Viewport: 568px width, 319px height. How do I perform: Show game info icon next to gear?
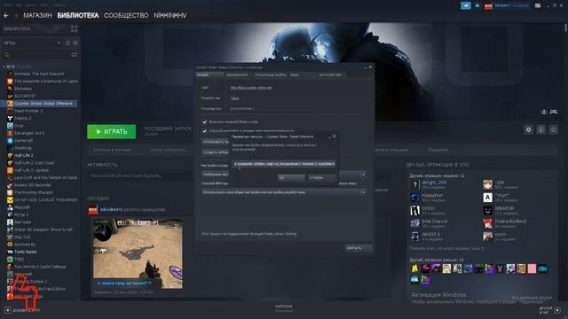540,129
